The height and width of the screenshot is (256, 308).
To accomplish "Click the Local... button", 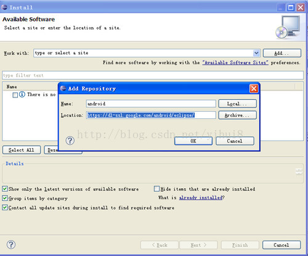I will point(237,104).
